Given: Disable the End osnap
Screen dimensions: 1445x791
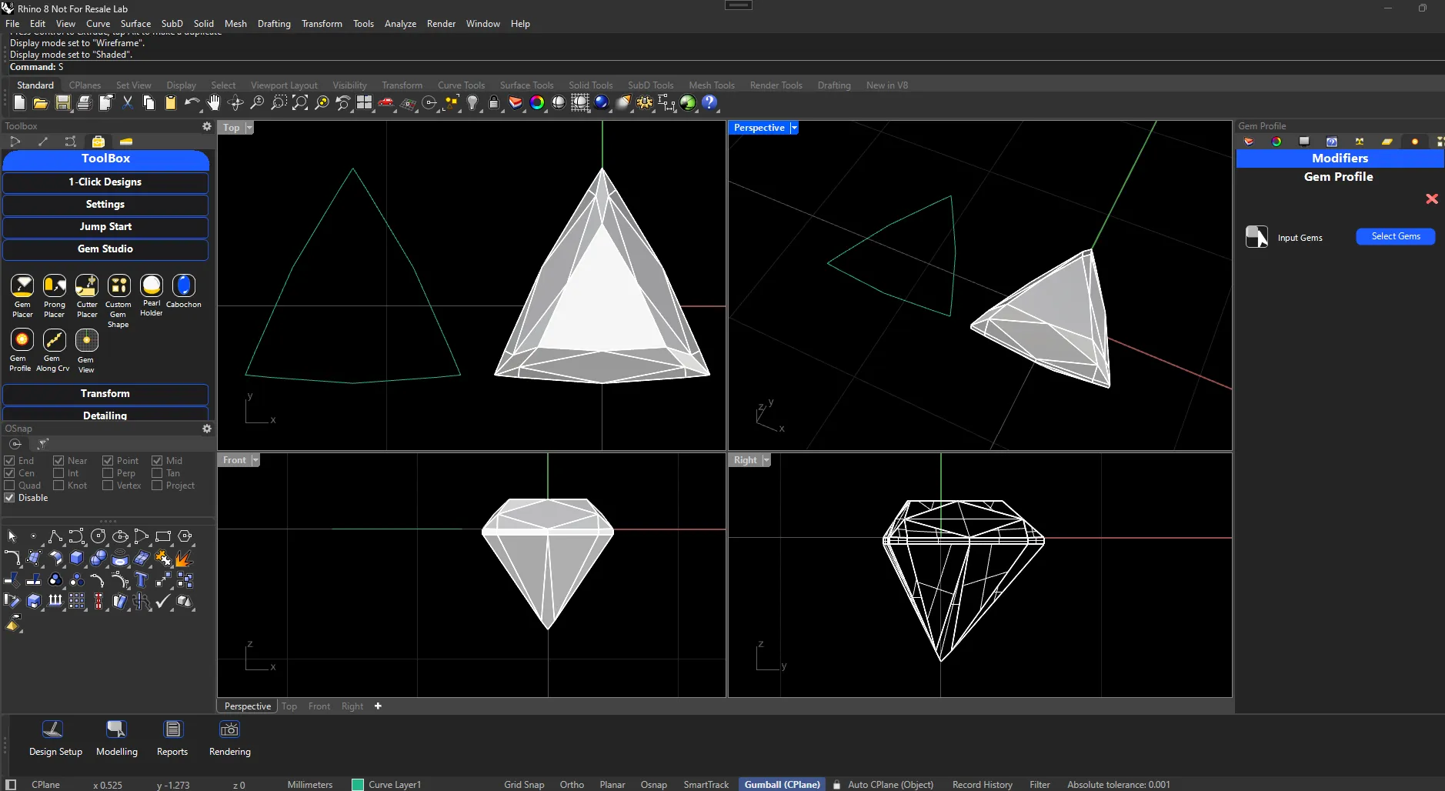Looking at the screenshot, I should (10, 460).
